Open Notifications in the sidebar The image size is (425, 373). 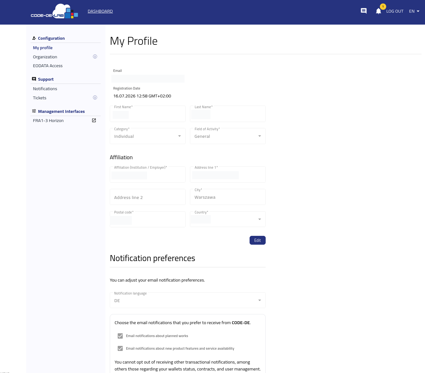coord(45,89)
